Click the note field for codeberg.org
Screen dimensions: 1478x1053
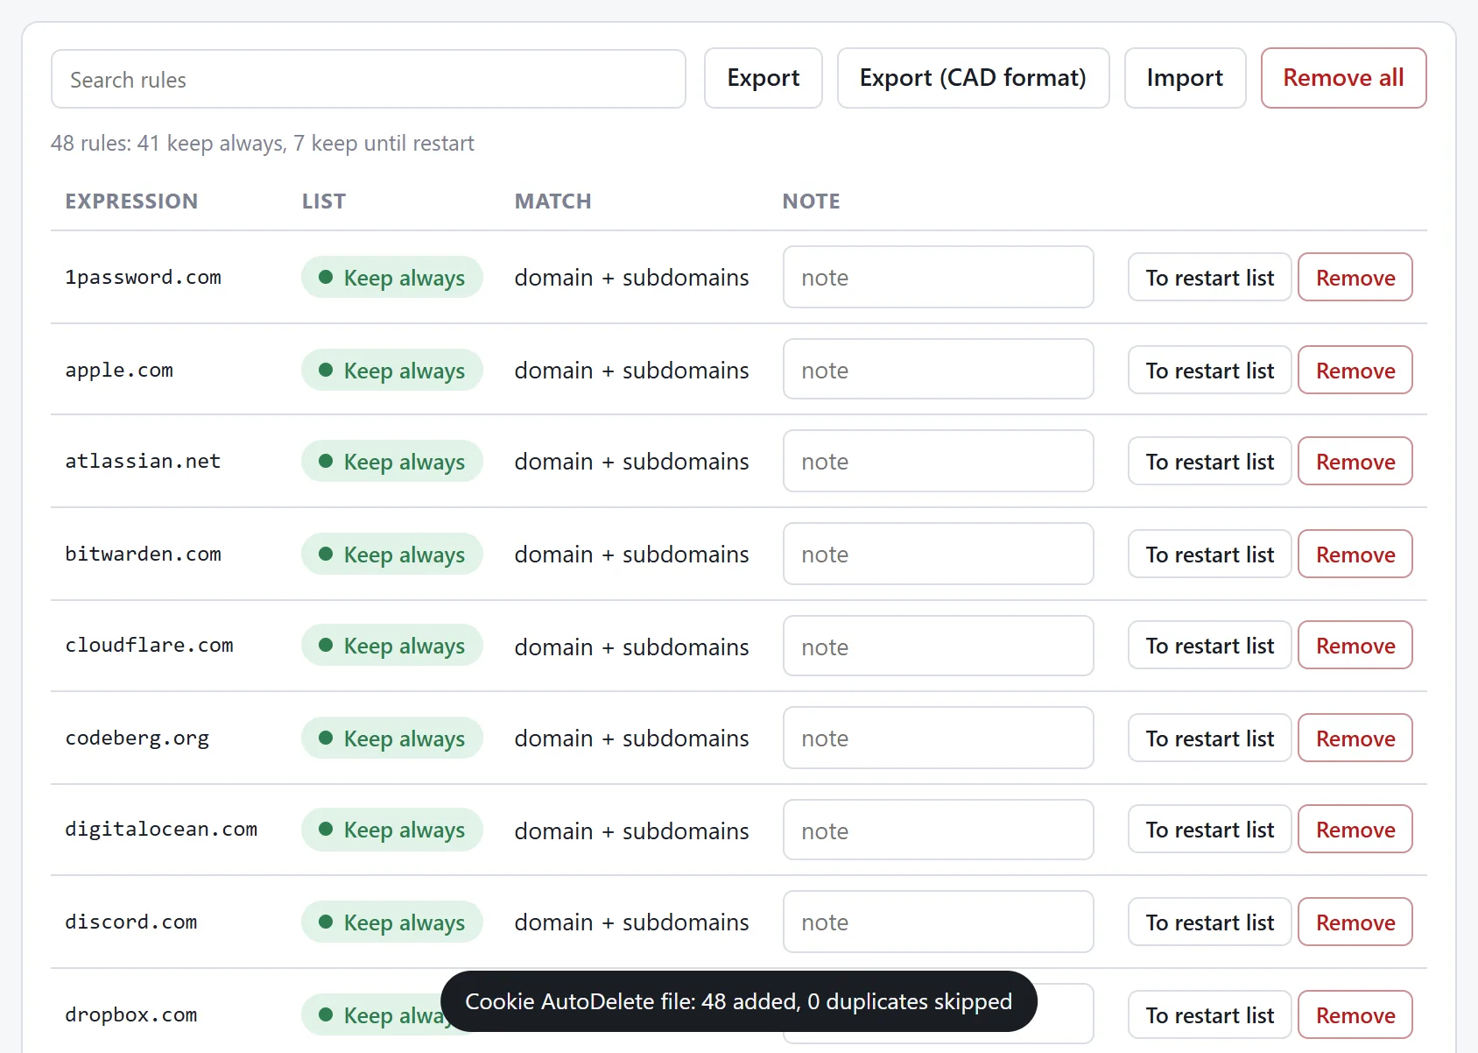[x=938, y=739]
